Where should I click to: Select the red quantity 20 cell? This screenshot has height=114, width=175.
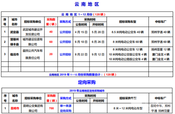pos(51,54)
